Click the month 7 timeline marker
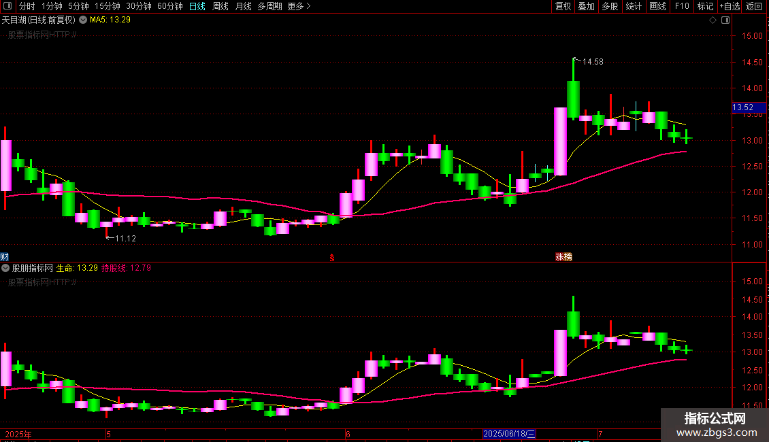Viewport: 769px width, 442px height. (x=600, y=434)
